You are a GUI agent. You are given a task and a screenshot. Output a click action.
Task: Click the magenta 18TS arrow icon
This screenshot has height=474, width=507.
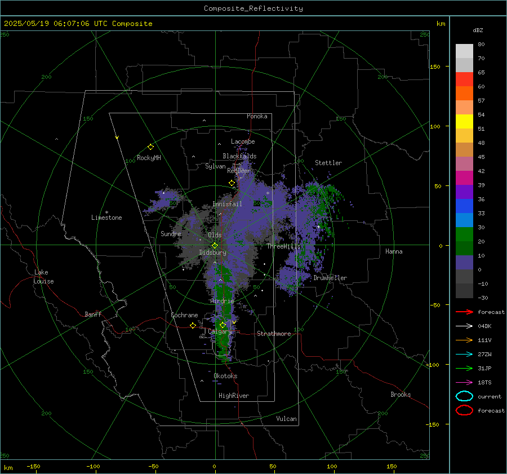coord(464,383)
